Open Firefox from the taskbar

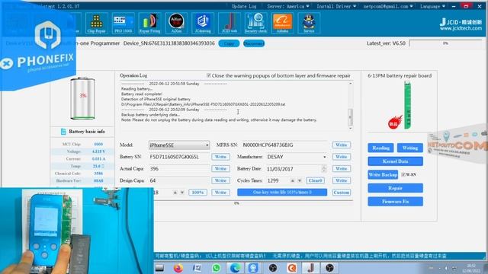click(178, 268)
